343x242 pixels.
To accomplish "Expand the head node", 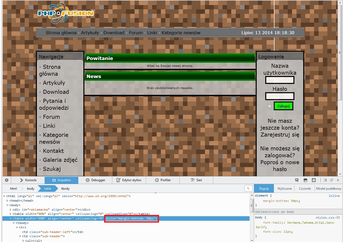I will pyautogui.click(x=7, y=201).
